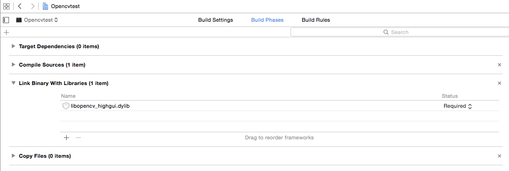Click the Search field

pos(400,32)
